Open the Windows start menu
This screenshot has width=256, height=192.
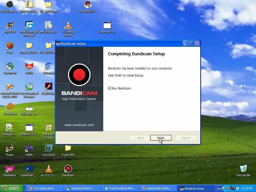12,188
